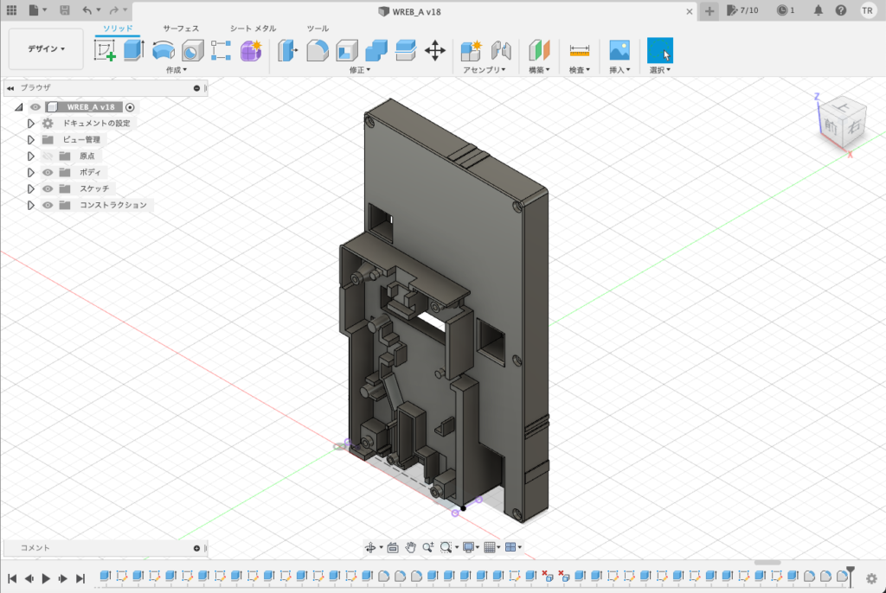Choose the Fillet tool
The width and height of the screenshot is (886, 593).
318,50
